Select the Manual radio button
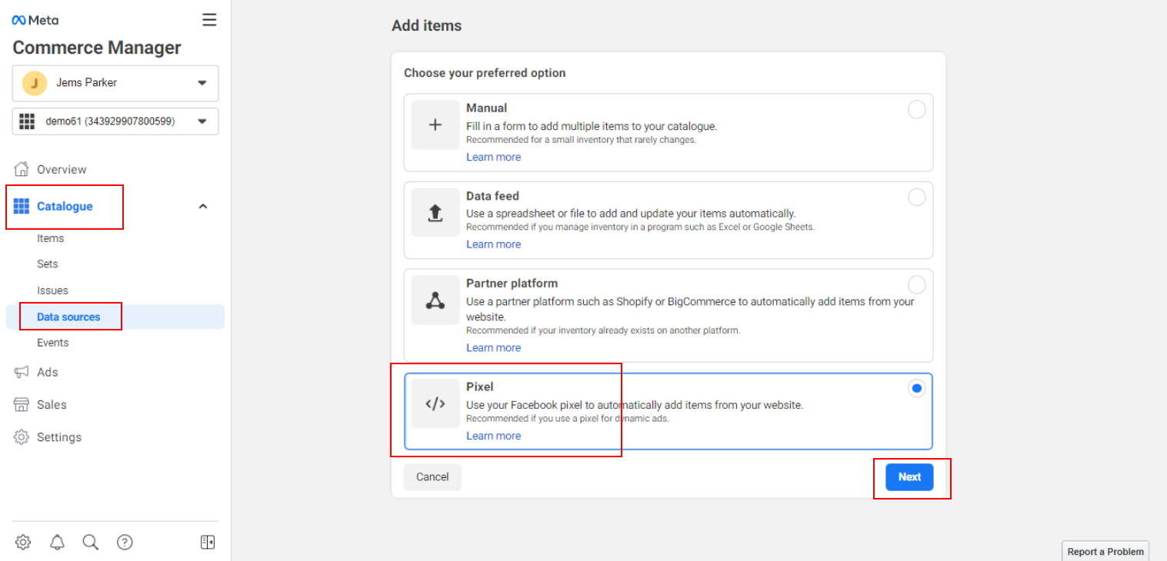Viewport: 1167px width, 561px height. pyautogui.click(x=917, y=110)
